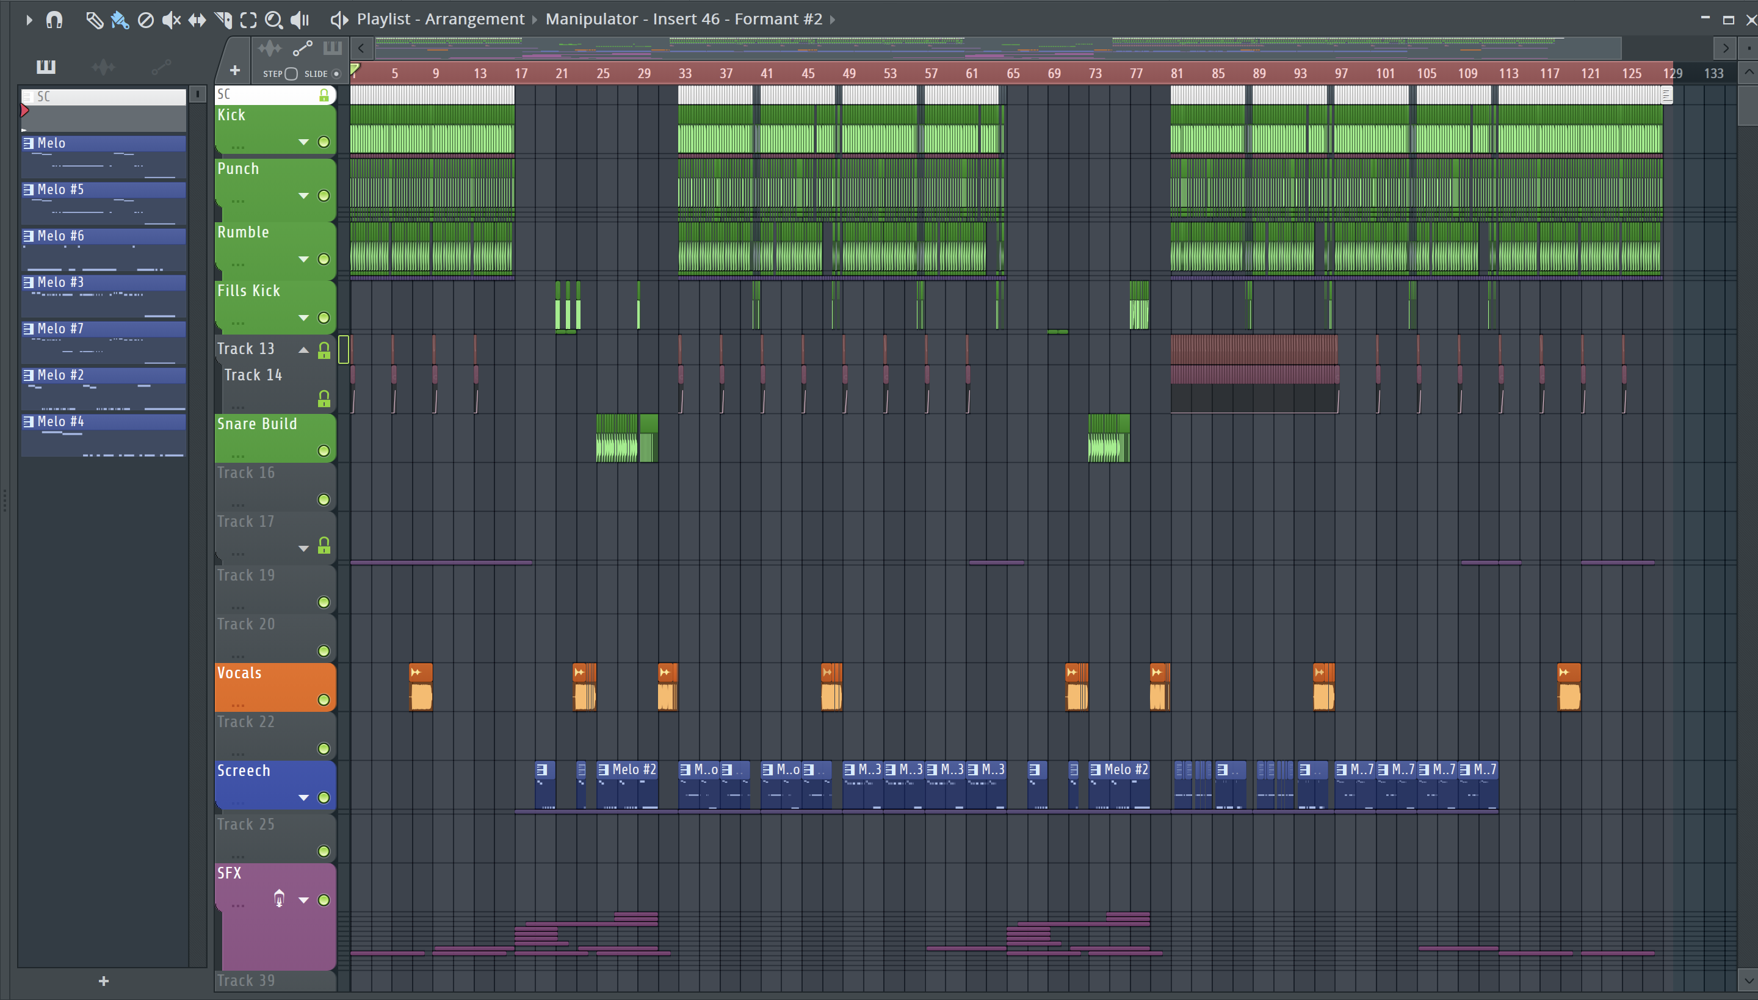Click bar 33 on the timeline ruler
The height and width of the screenshot is (1000, 1758).
pyautogui.click(x=685, y=73)
